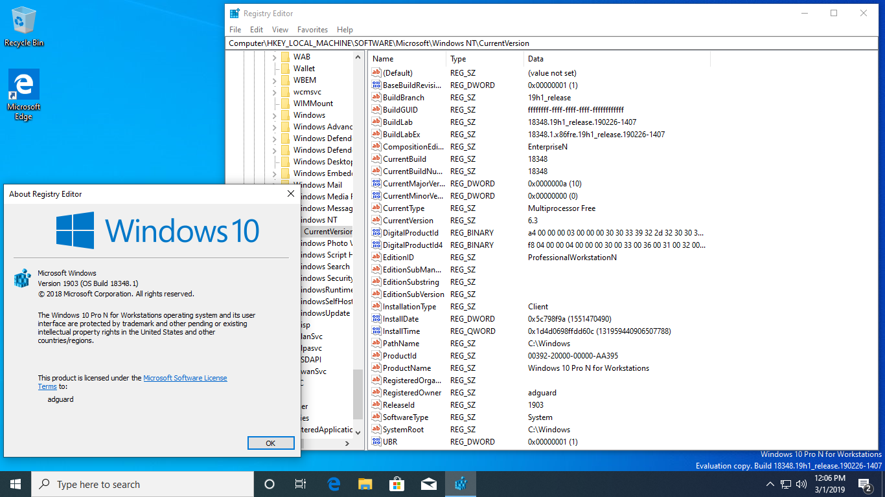Select the InstallationType value row

click(x=539, y=307)
